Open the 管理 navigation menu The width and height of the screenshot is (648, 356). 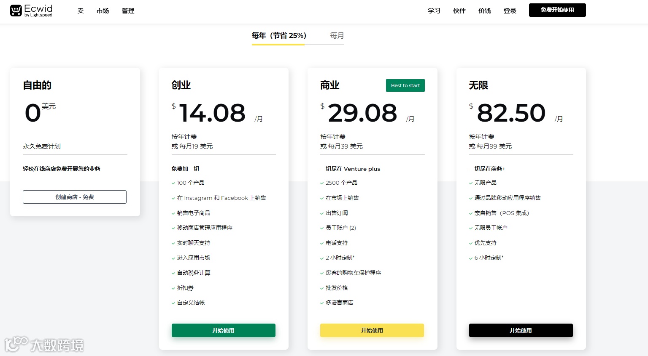click(127, 11)
